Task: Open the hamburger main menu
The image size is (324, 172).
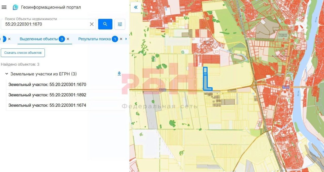Action: [x=4, y=7]
